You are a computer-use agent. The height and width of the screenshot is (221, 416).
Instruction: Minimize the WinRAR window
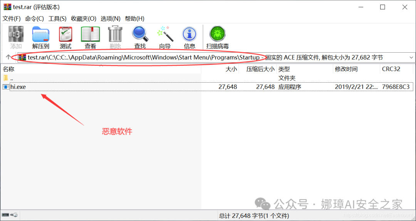pos(360,7)
